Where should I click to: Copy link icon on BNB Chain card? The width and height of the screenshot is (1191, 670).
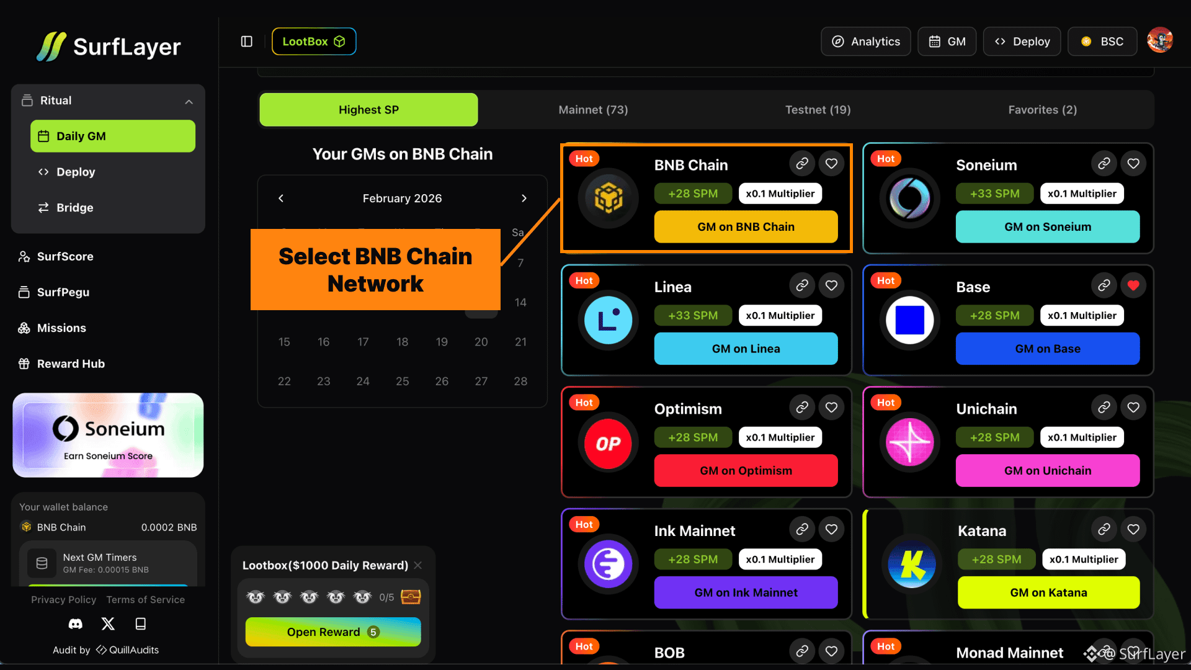pos(802,164)
